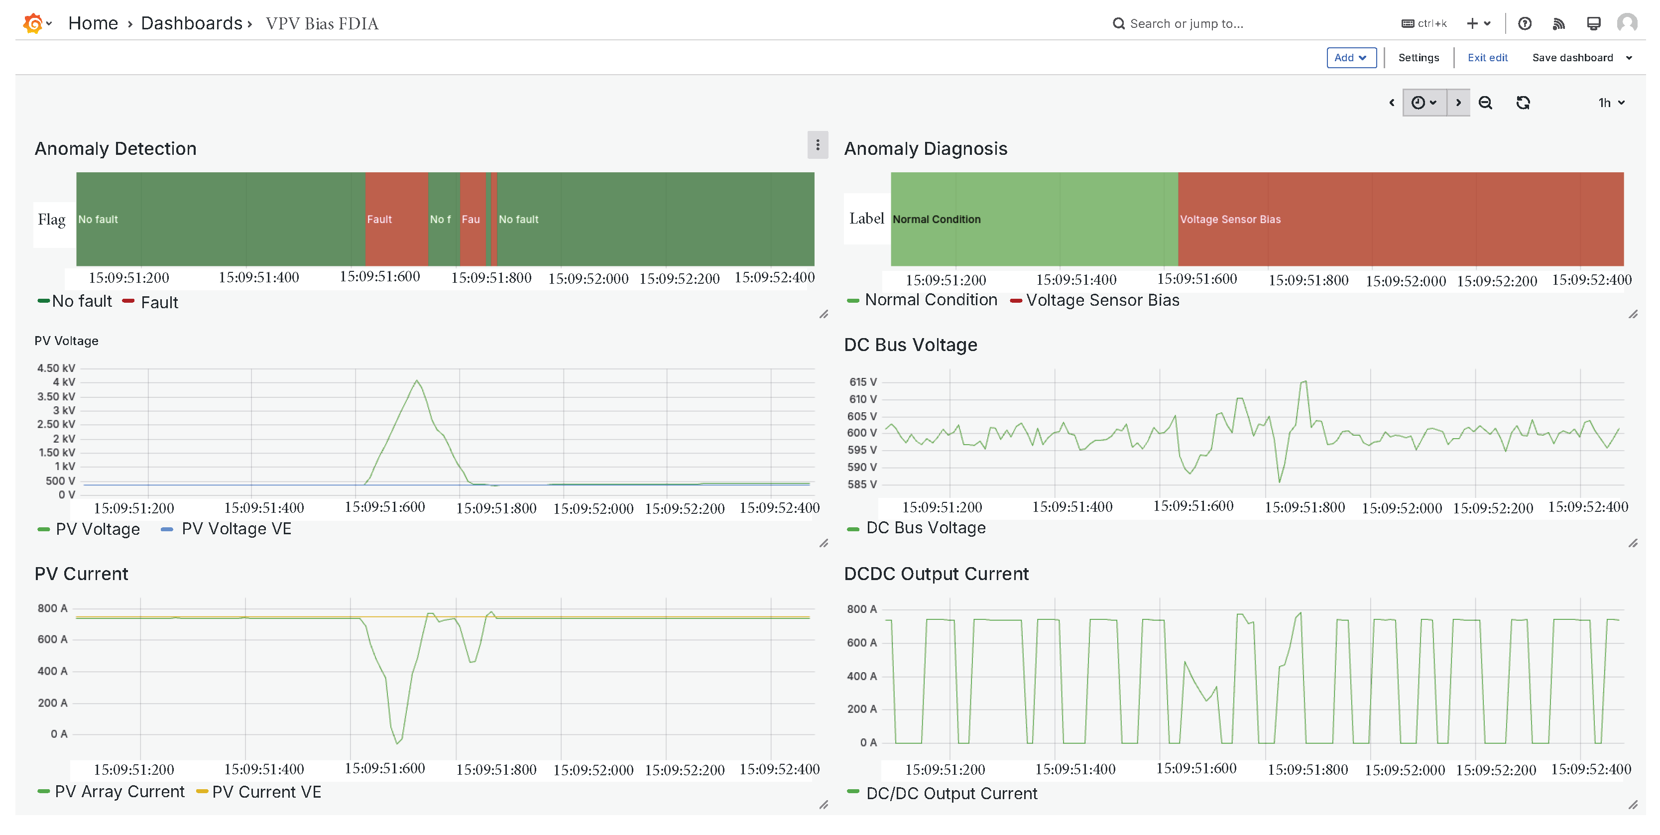Open the time picker clock
Image resolution: width=1660 pixels, height=835 pixels.
click(x=1424, y=103)
